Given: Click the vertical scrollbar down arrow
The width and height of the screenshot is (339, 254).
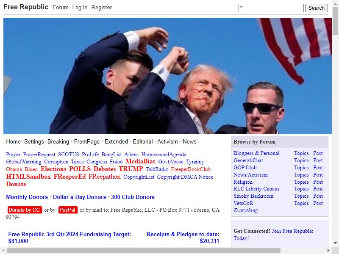Looking at the screenshot, I should 335,243.
